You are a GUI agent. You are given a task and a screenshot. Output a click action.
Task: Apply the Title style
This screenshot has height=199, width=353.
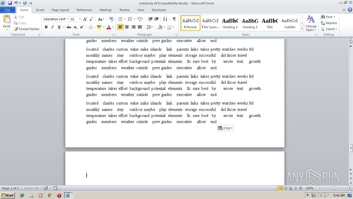tap(270, 23)
